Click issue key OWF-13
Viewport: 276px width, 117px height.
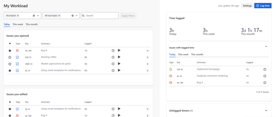[29, 64]
